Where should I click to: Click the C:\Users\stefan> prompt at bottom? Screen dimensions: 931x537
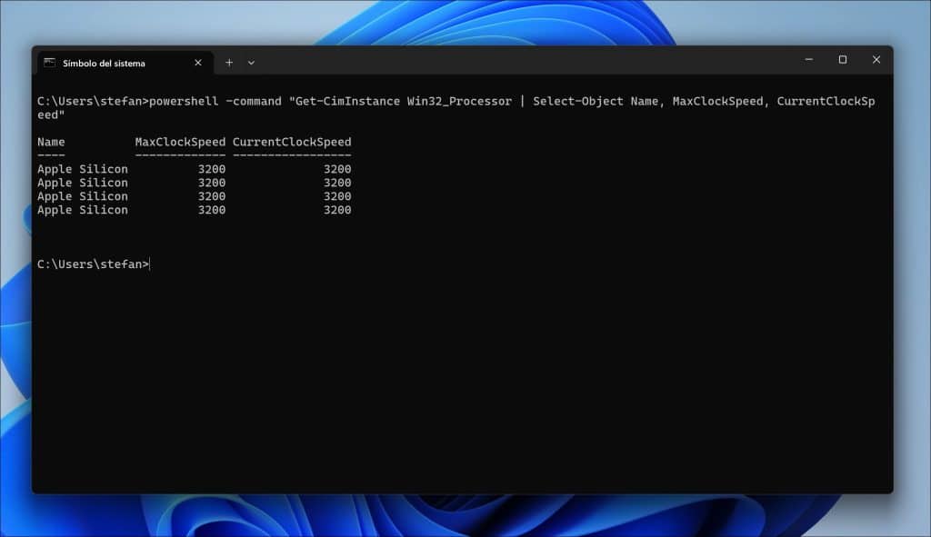(x=93, y=264)
